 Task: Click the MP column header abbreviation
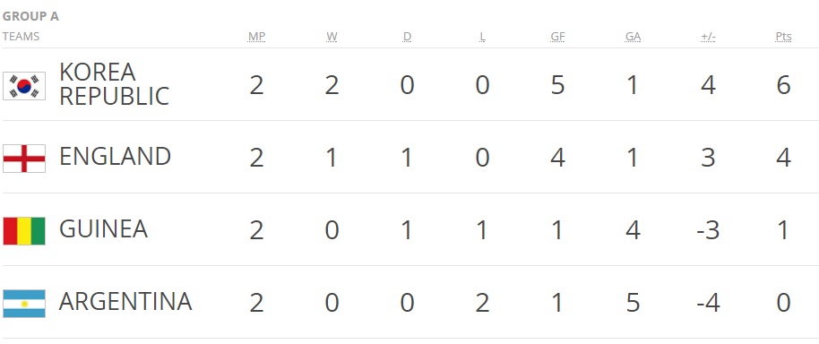[256, 37]
